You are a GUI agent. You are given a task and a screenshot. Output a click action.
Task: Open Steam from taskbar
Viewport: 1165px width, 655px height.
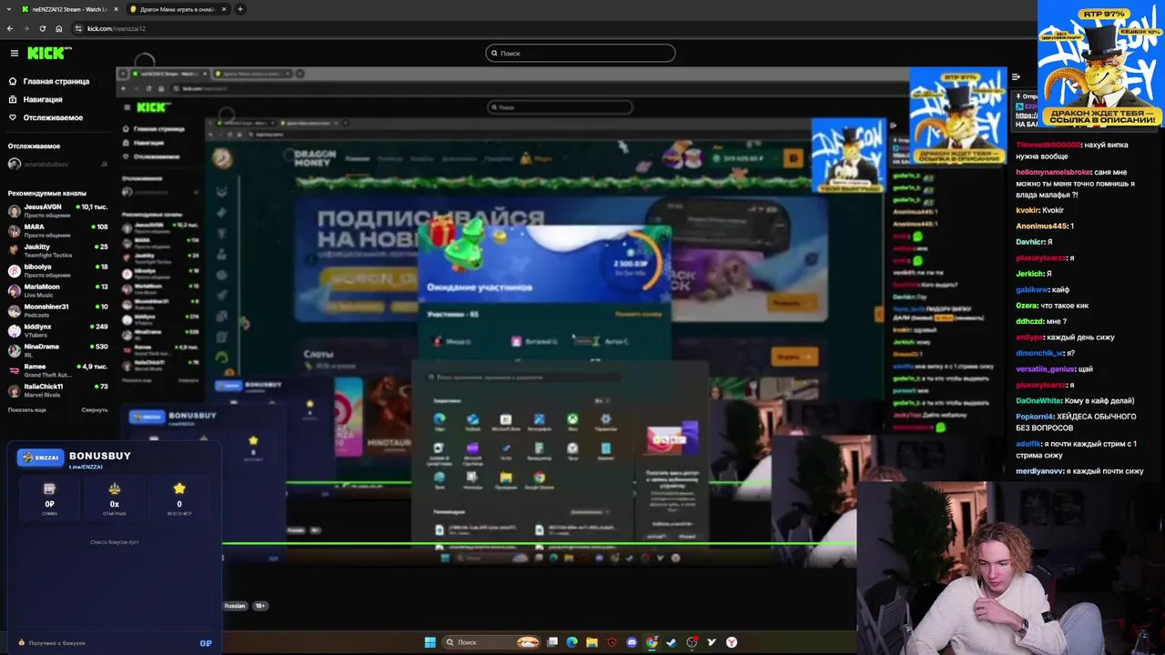(x=672, y=642)
